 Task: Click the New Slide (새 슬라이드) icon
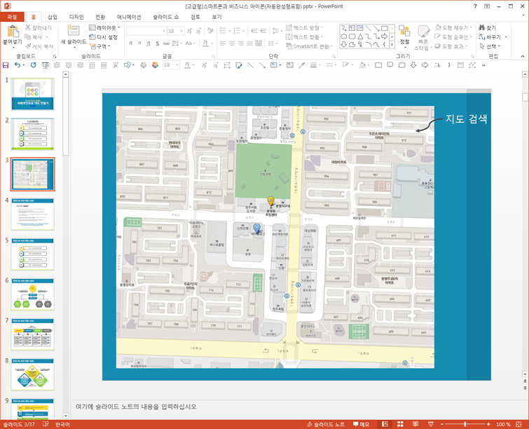[73, 31]
